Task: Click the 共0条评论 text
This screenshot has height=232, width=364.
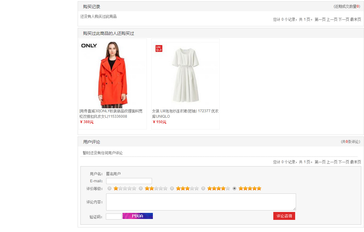Action: pos(350,142)
